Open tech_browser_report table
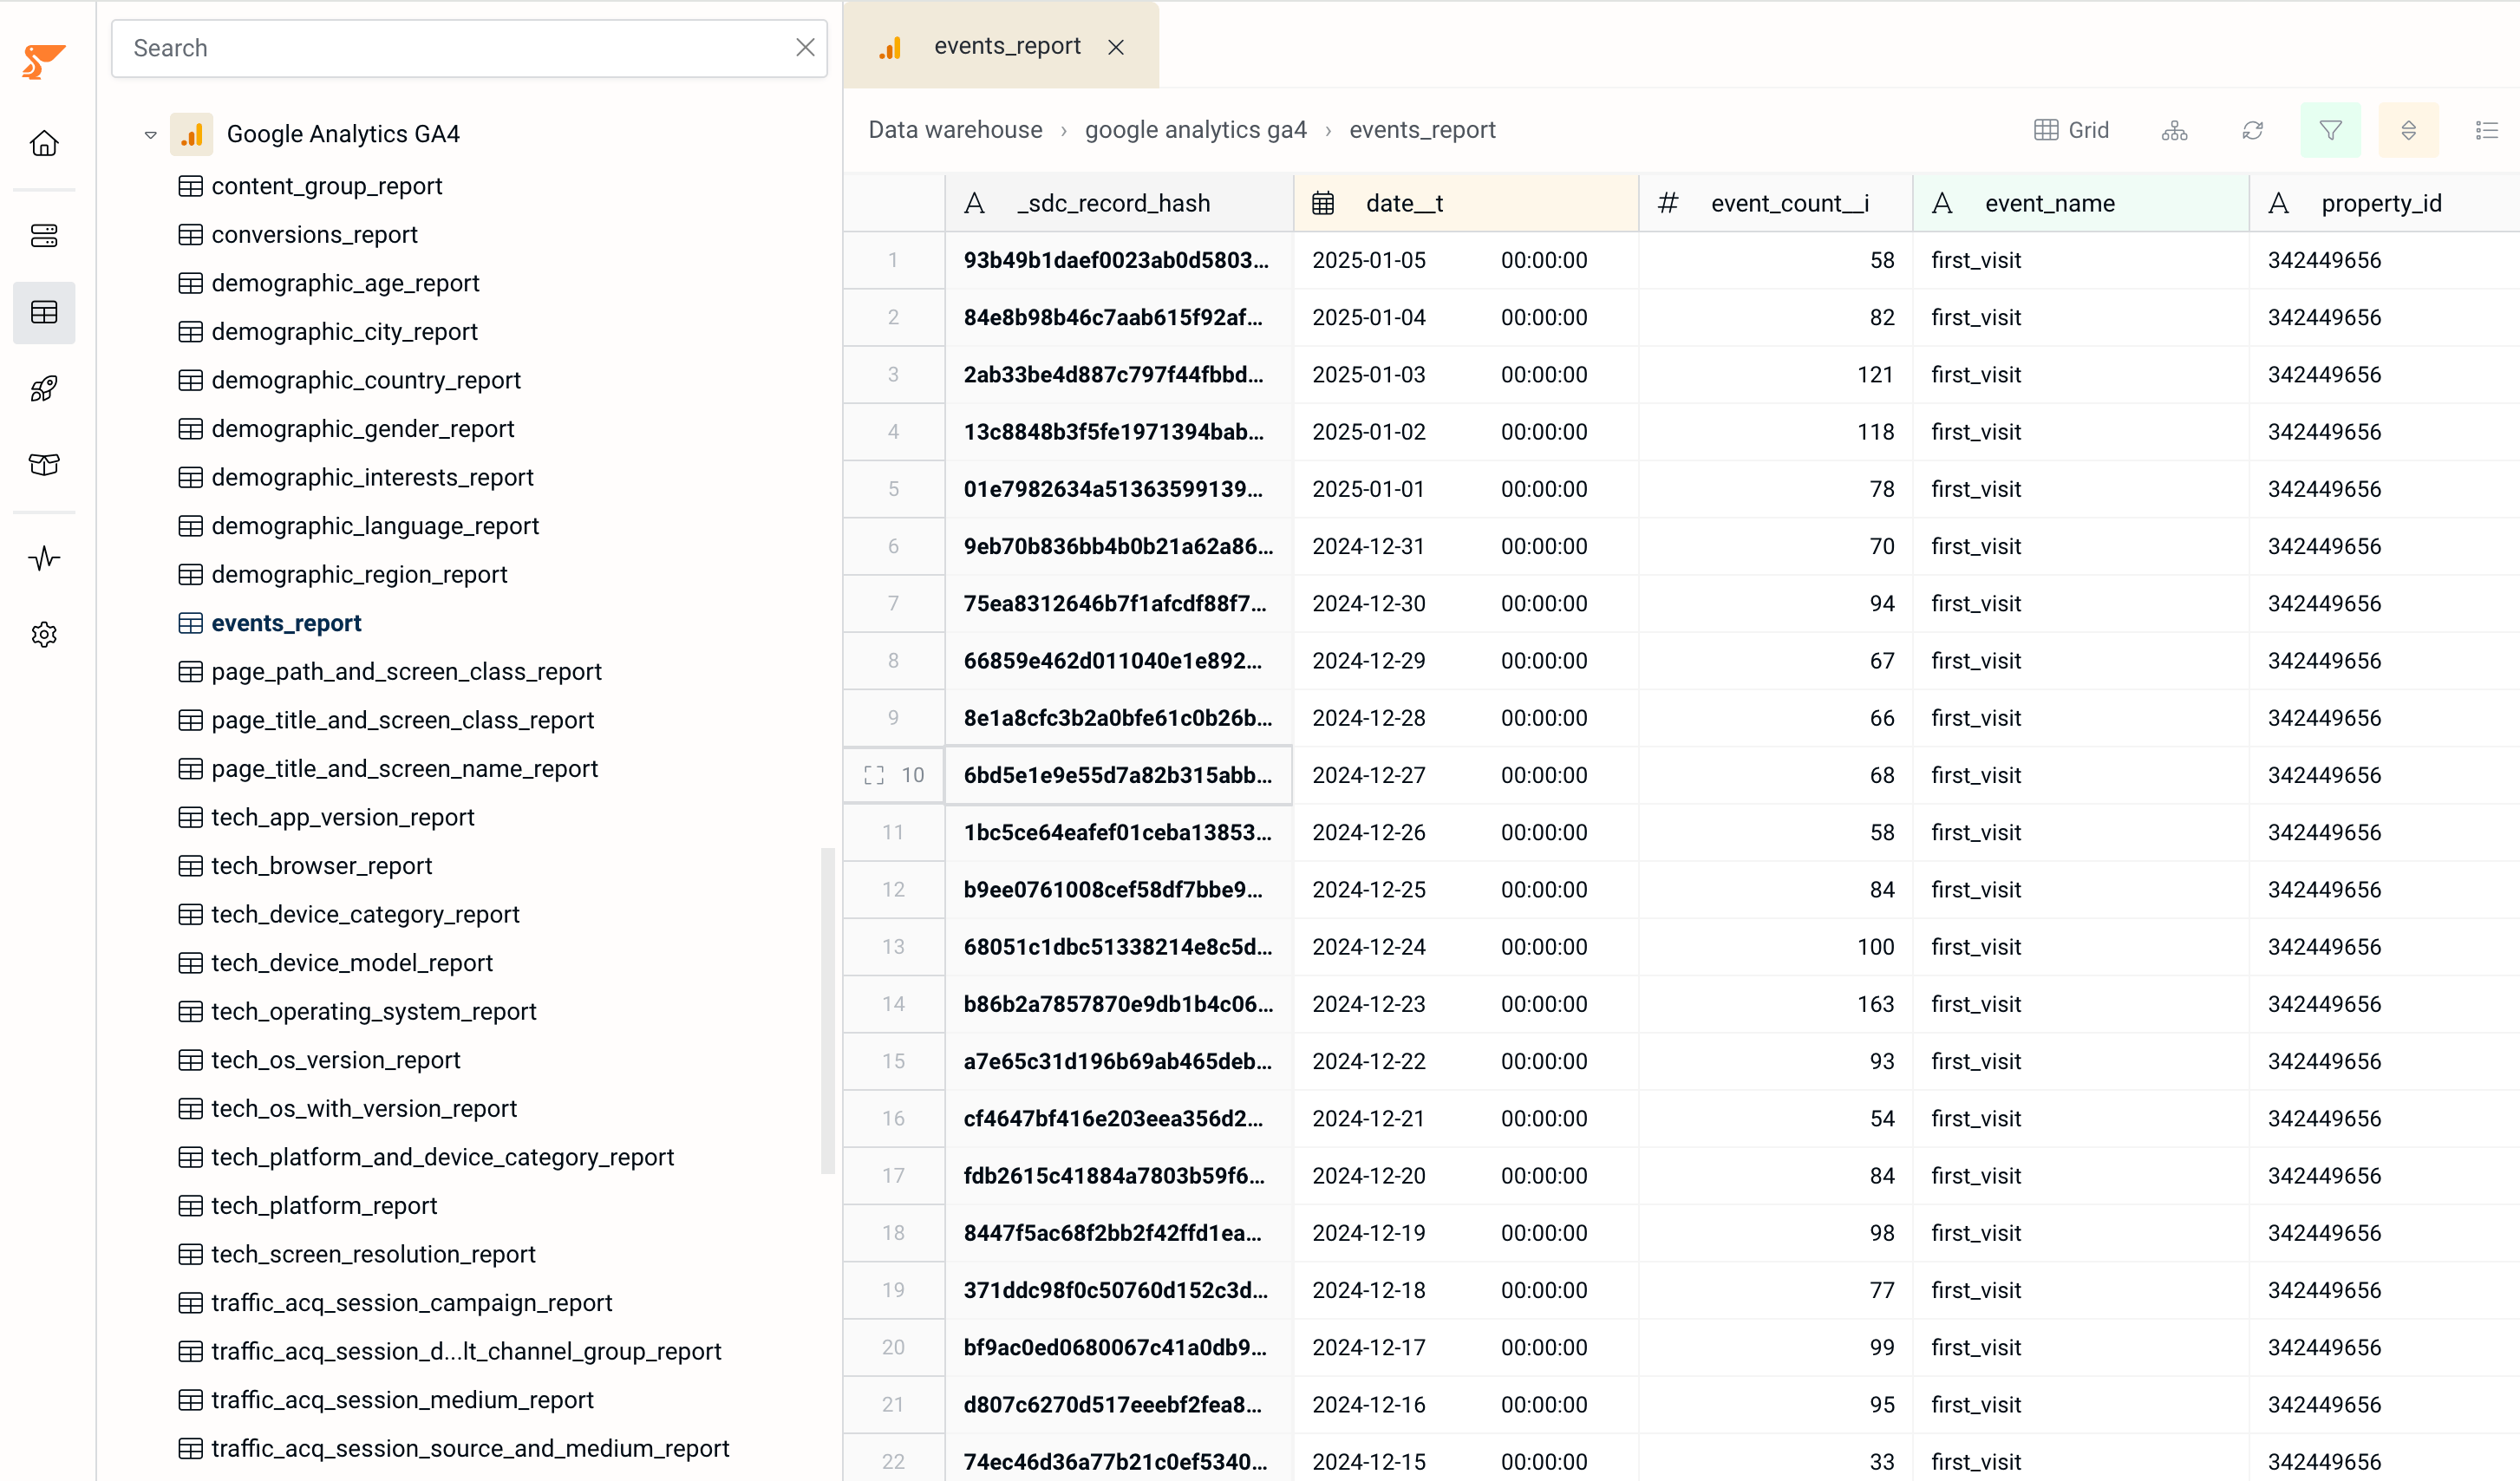 coord(305,865)
